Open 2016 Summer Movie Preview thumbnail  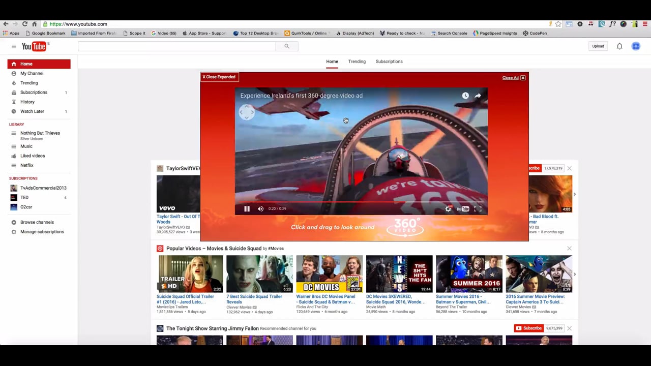coord(539,274)
